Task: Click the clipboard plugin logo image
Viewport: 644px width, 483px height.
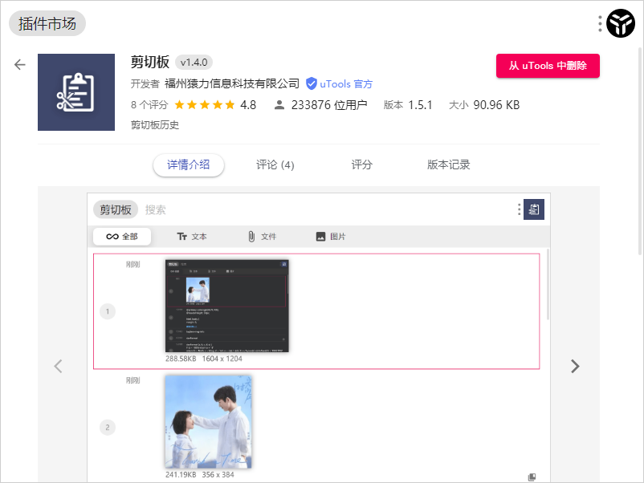Action: 76,92
